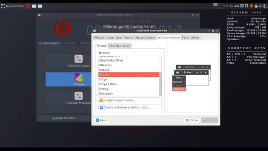This screenshot has height=151, width=268.
Task: Click Install a new theme button
Action: click(x=130, y=100)
